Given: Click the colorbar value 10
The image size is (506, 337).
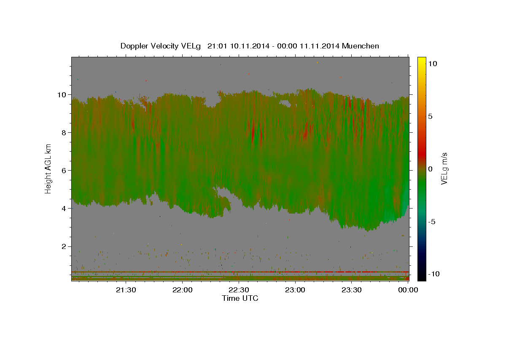Looking at the screenshot, I should pos(432,63).
